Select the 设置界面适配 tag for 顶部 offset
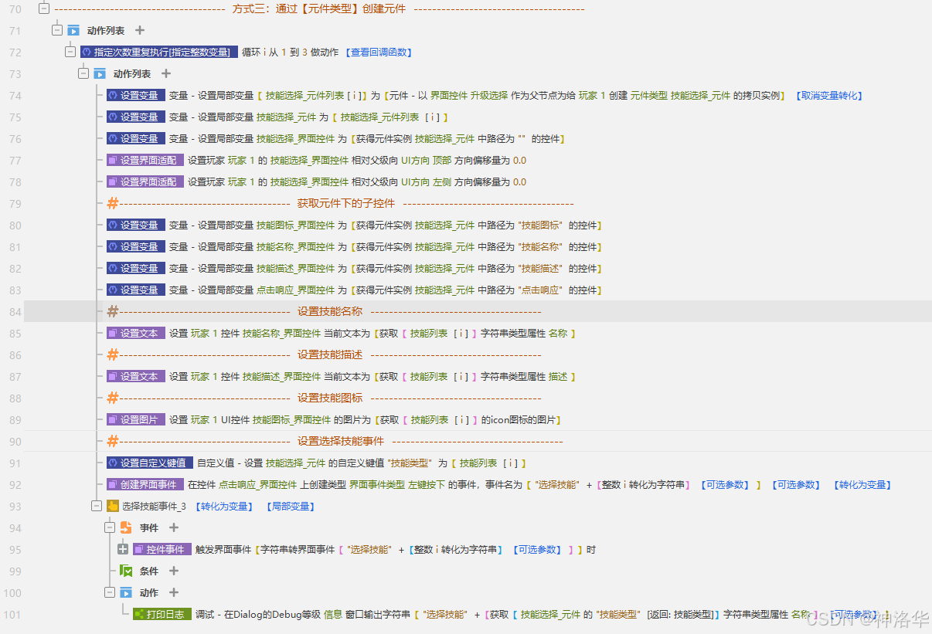 click(x=145, y=160)
